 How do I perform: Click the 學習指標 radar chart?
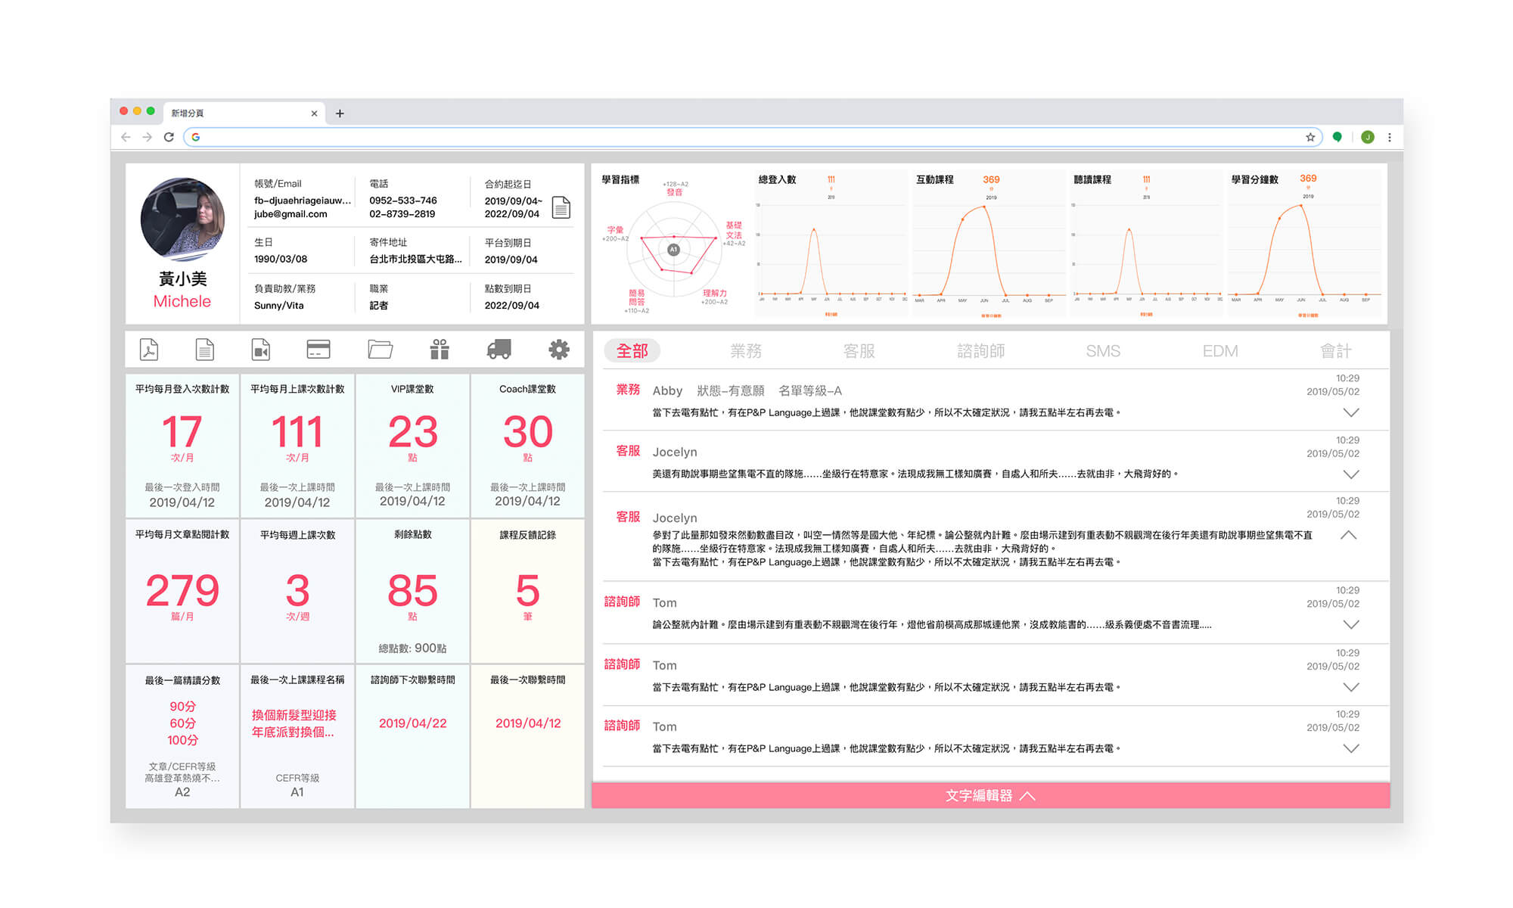673,249
